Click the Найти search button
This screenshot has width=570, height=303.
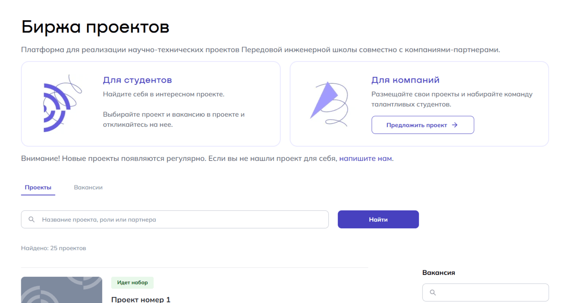pos(378,219)
